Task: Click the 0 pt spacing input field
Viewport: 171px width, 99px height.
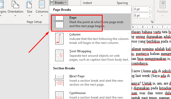Action: point(141,9)
